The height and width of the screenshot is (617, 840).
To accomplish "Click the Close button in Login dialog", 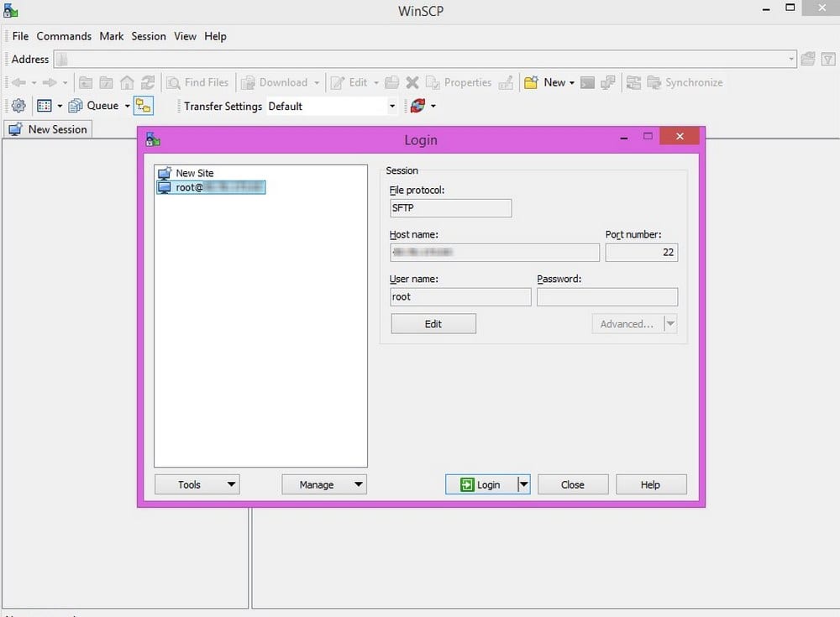I will coord(573,484).
